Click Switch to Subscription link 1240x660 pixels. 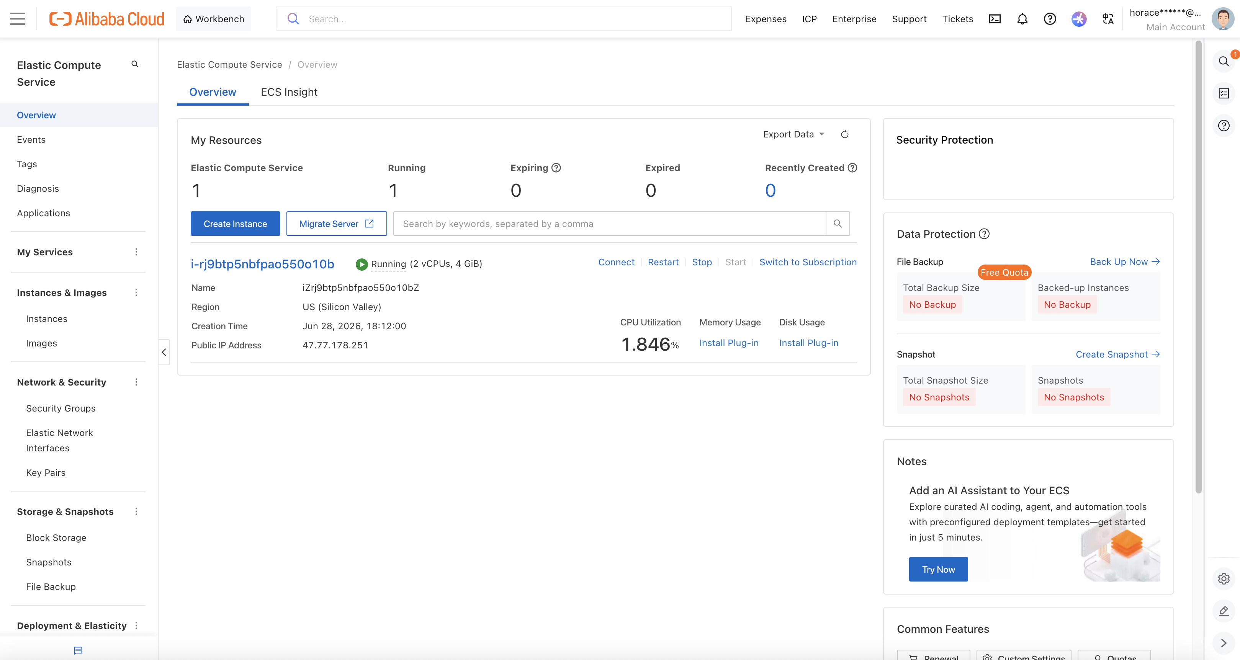pos(808,262)
